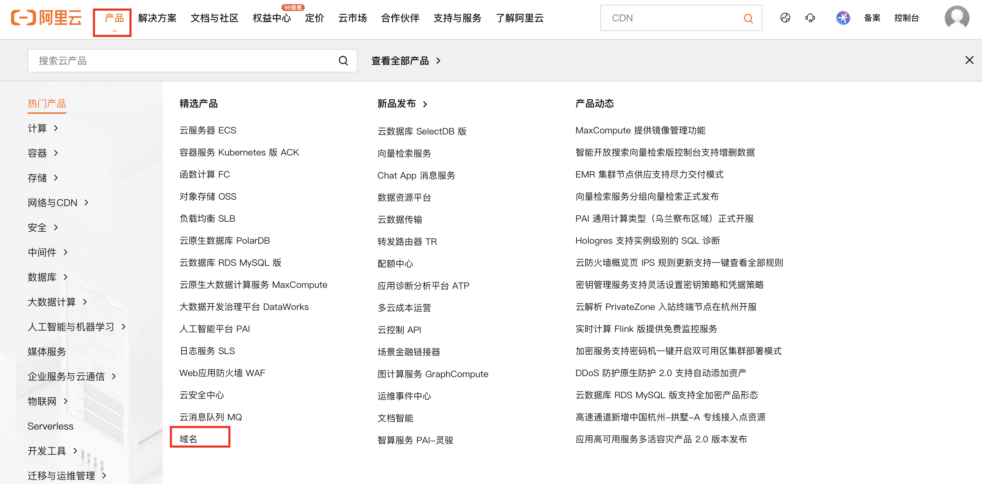Screen dimensions: 982x484
Task: Open 云数据库 SelectDB 版
Action: click(422, 131)
